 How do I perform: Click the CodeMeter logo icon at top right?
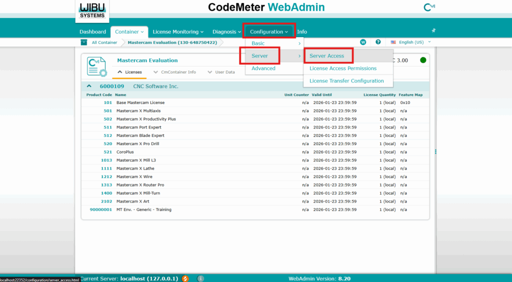coord(428,7)
